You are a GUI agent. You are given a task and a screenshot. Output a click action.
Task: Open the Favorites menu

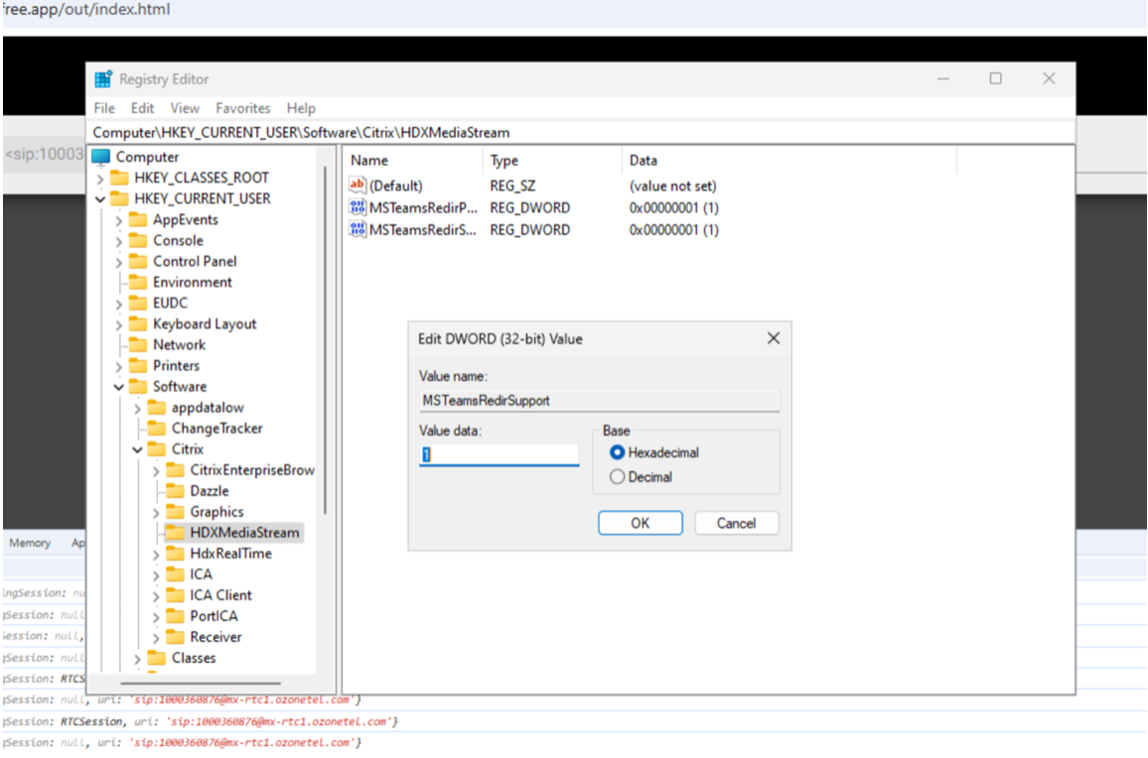click(x=243, y=108)
